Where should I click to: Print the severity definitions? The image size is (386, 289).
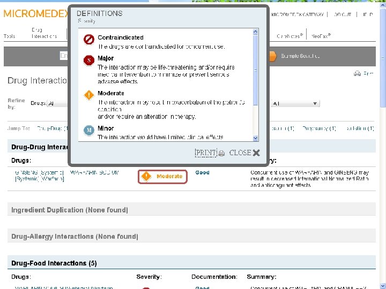click(x=205, y=153)
